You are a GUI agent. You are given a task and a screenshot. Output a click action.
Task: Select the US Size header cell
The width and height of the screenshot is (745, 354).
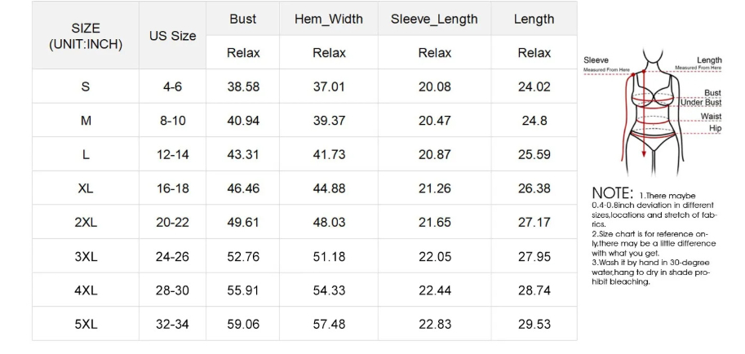[x=172, y=36]
